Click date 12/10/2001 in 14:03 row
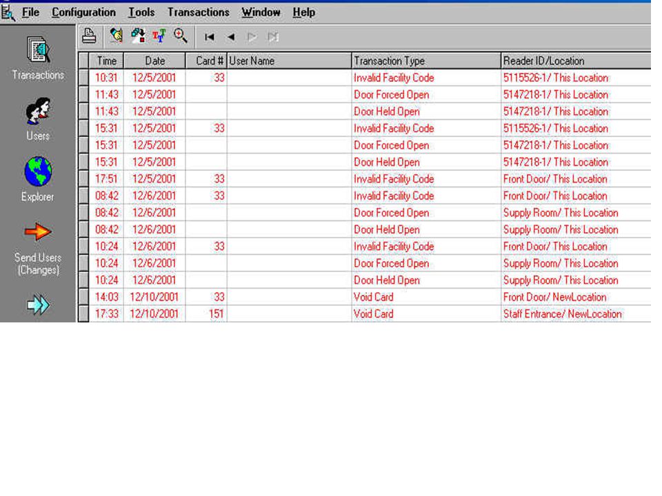The height and width of the screenshot is (496, 662). 154,297
